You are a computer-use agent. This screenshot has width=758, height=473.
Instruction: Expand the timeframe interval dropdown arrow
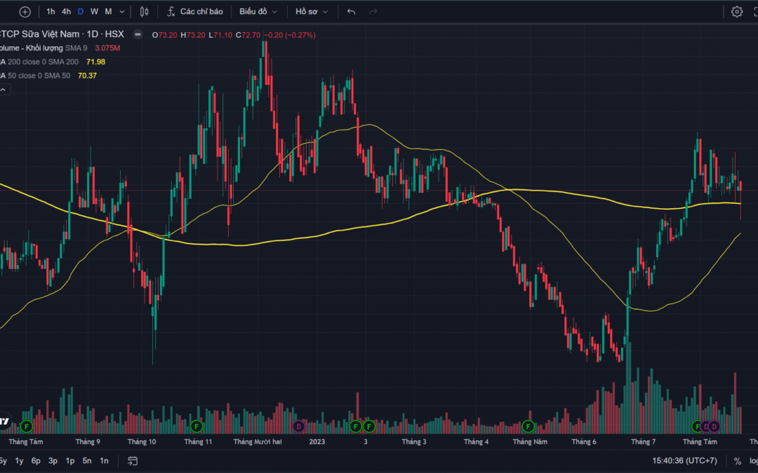coord(122,11)
